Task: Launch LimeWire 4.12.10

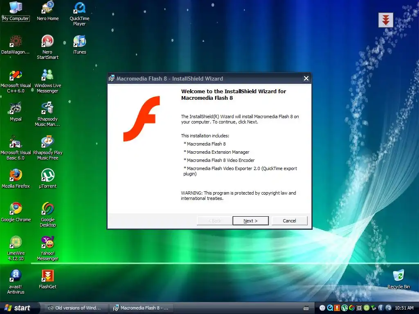Action: click(16, 248)
